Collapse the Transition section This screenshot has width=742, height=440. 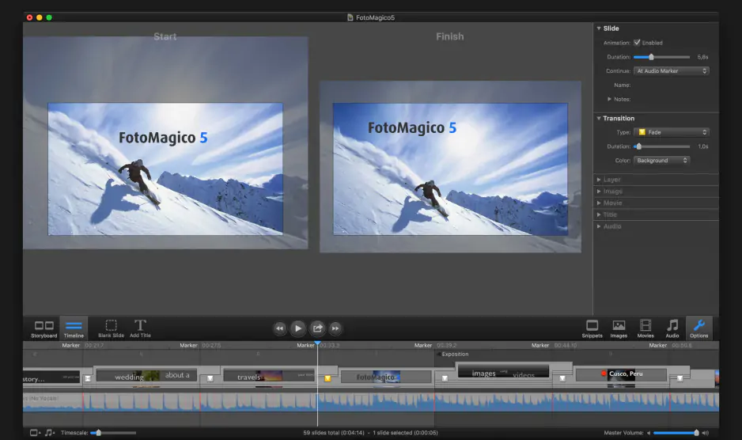(x=599, y=119)
